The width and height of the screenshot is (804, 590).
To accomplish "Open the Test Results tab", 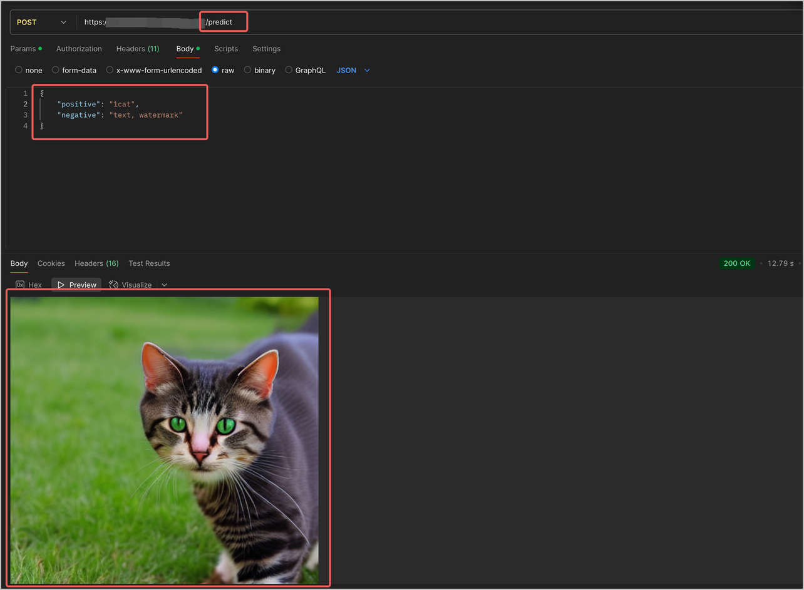I will 149,263.
